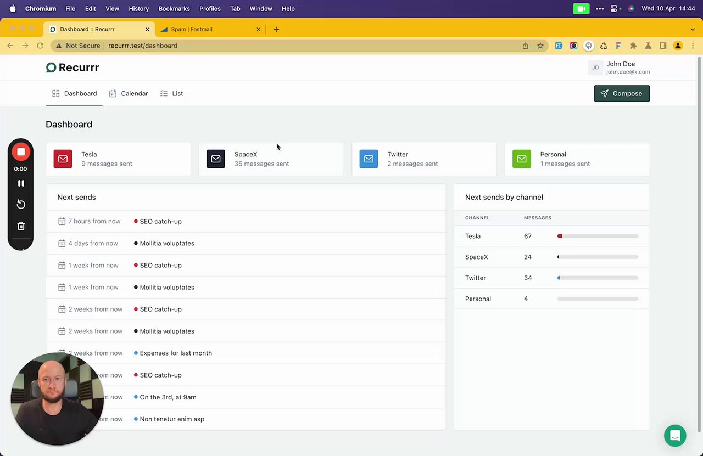The width and height of the screenshot is (703, 456).
Task: Click calendar icon beside 4 days from now
Action: click(62, 243)
